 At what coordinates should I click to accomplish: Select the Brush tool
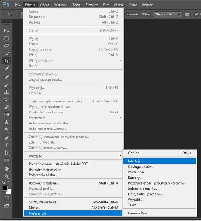pos(7,84)
